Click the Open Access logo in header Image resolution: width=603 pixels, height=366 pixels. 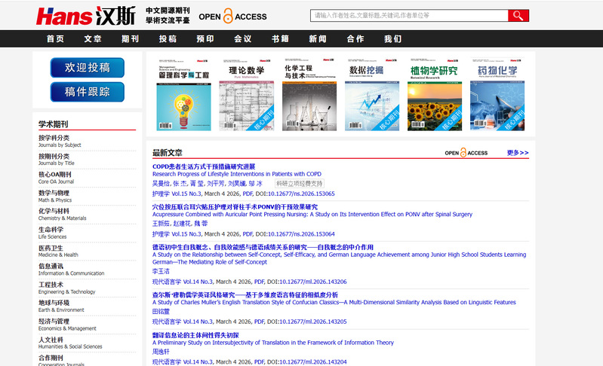coord(232,16)
